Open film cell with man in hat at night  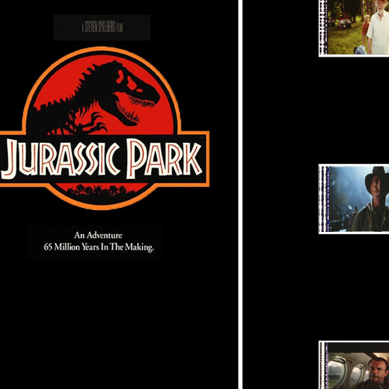click(x=354, y=199)
